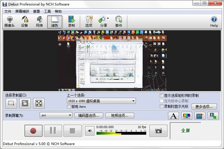Pause recording with the pause button
This screenshot has width=224, height=149.
point(53,131)
